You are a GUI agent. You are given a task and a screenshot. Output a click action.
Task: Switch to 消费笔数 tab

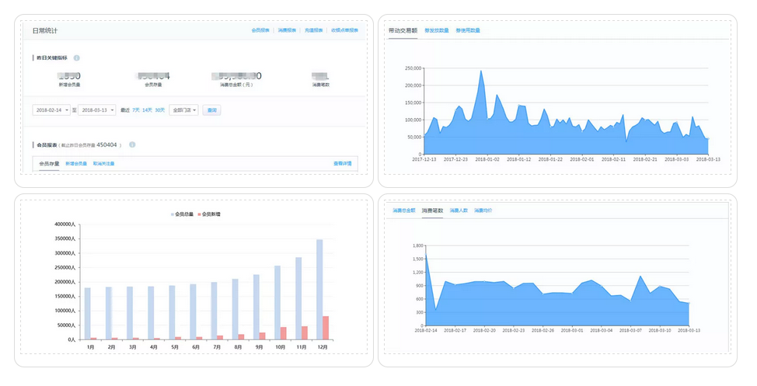(x=432, y=210)
